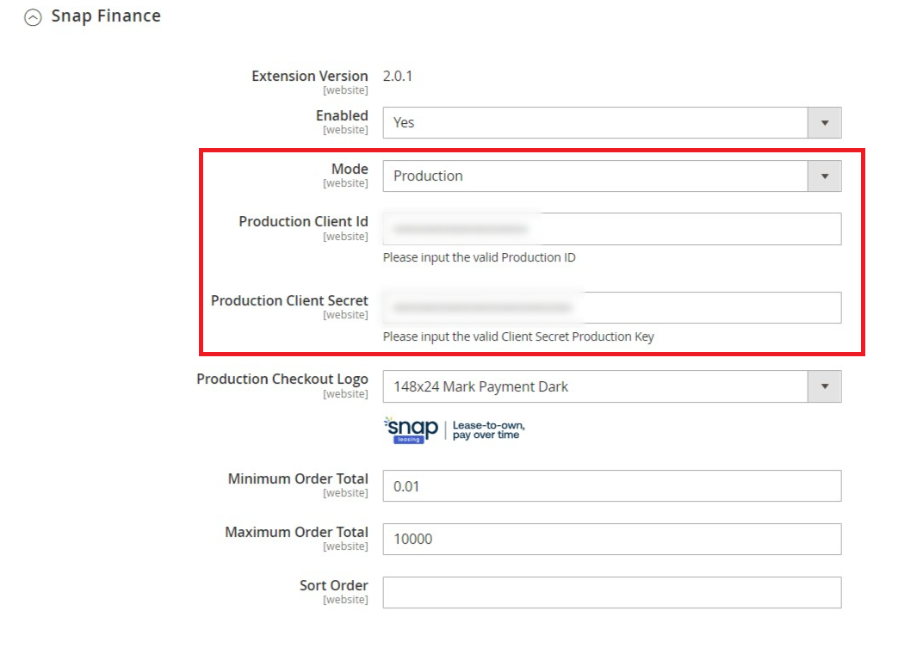
Task: Click the Sort Order label
Action: pos(334,585)
